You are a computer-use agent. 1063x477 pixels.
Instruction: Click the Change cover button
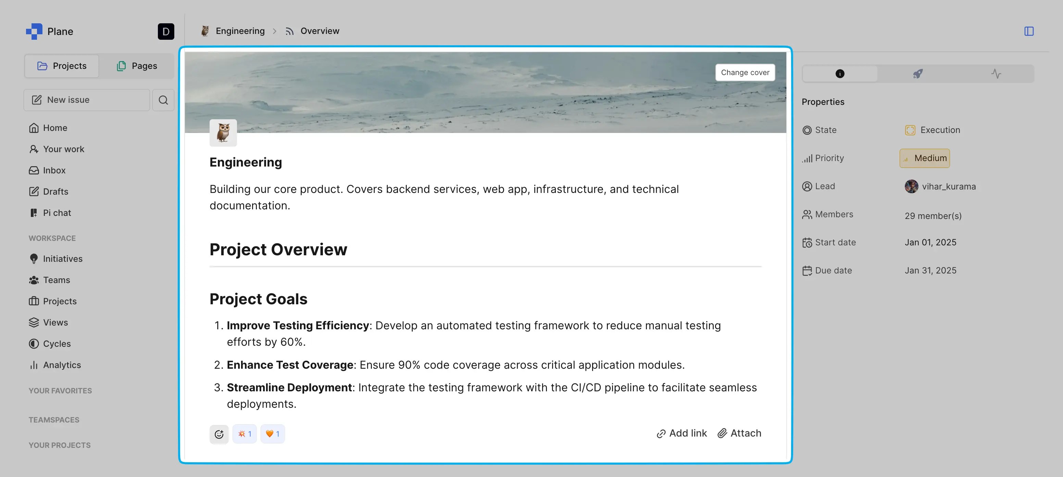(x=745, y=72)
